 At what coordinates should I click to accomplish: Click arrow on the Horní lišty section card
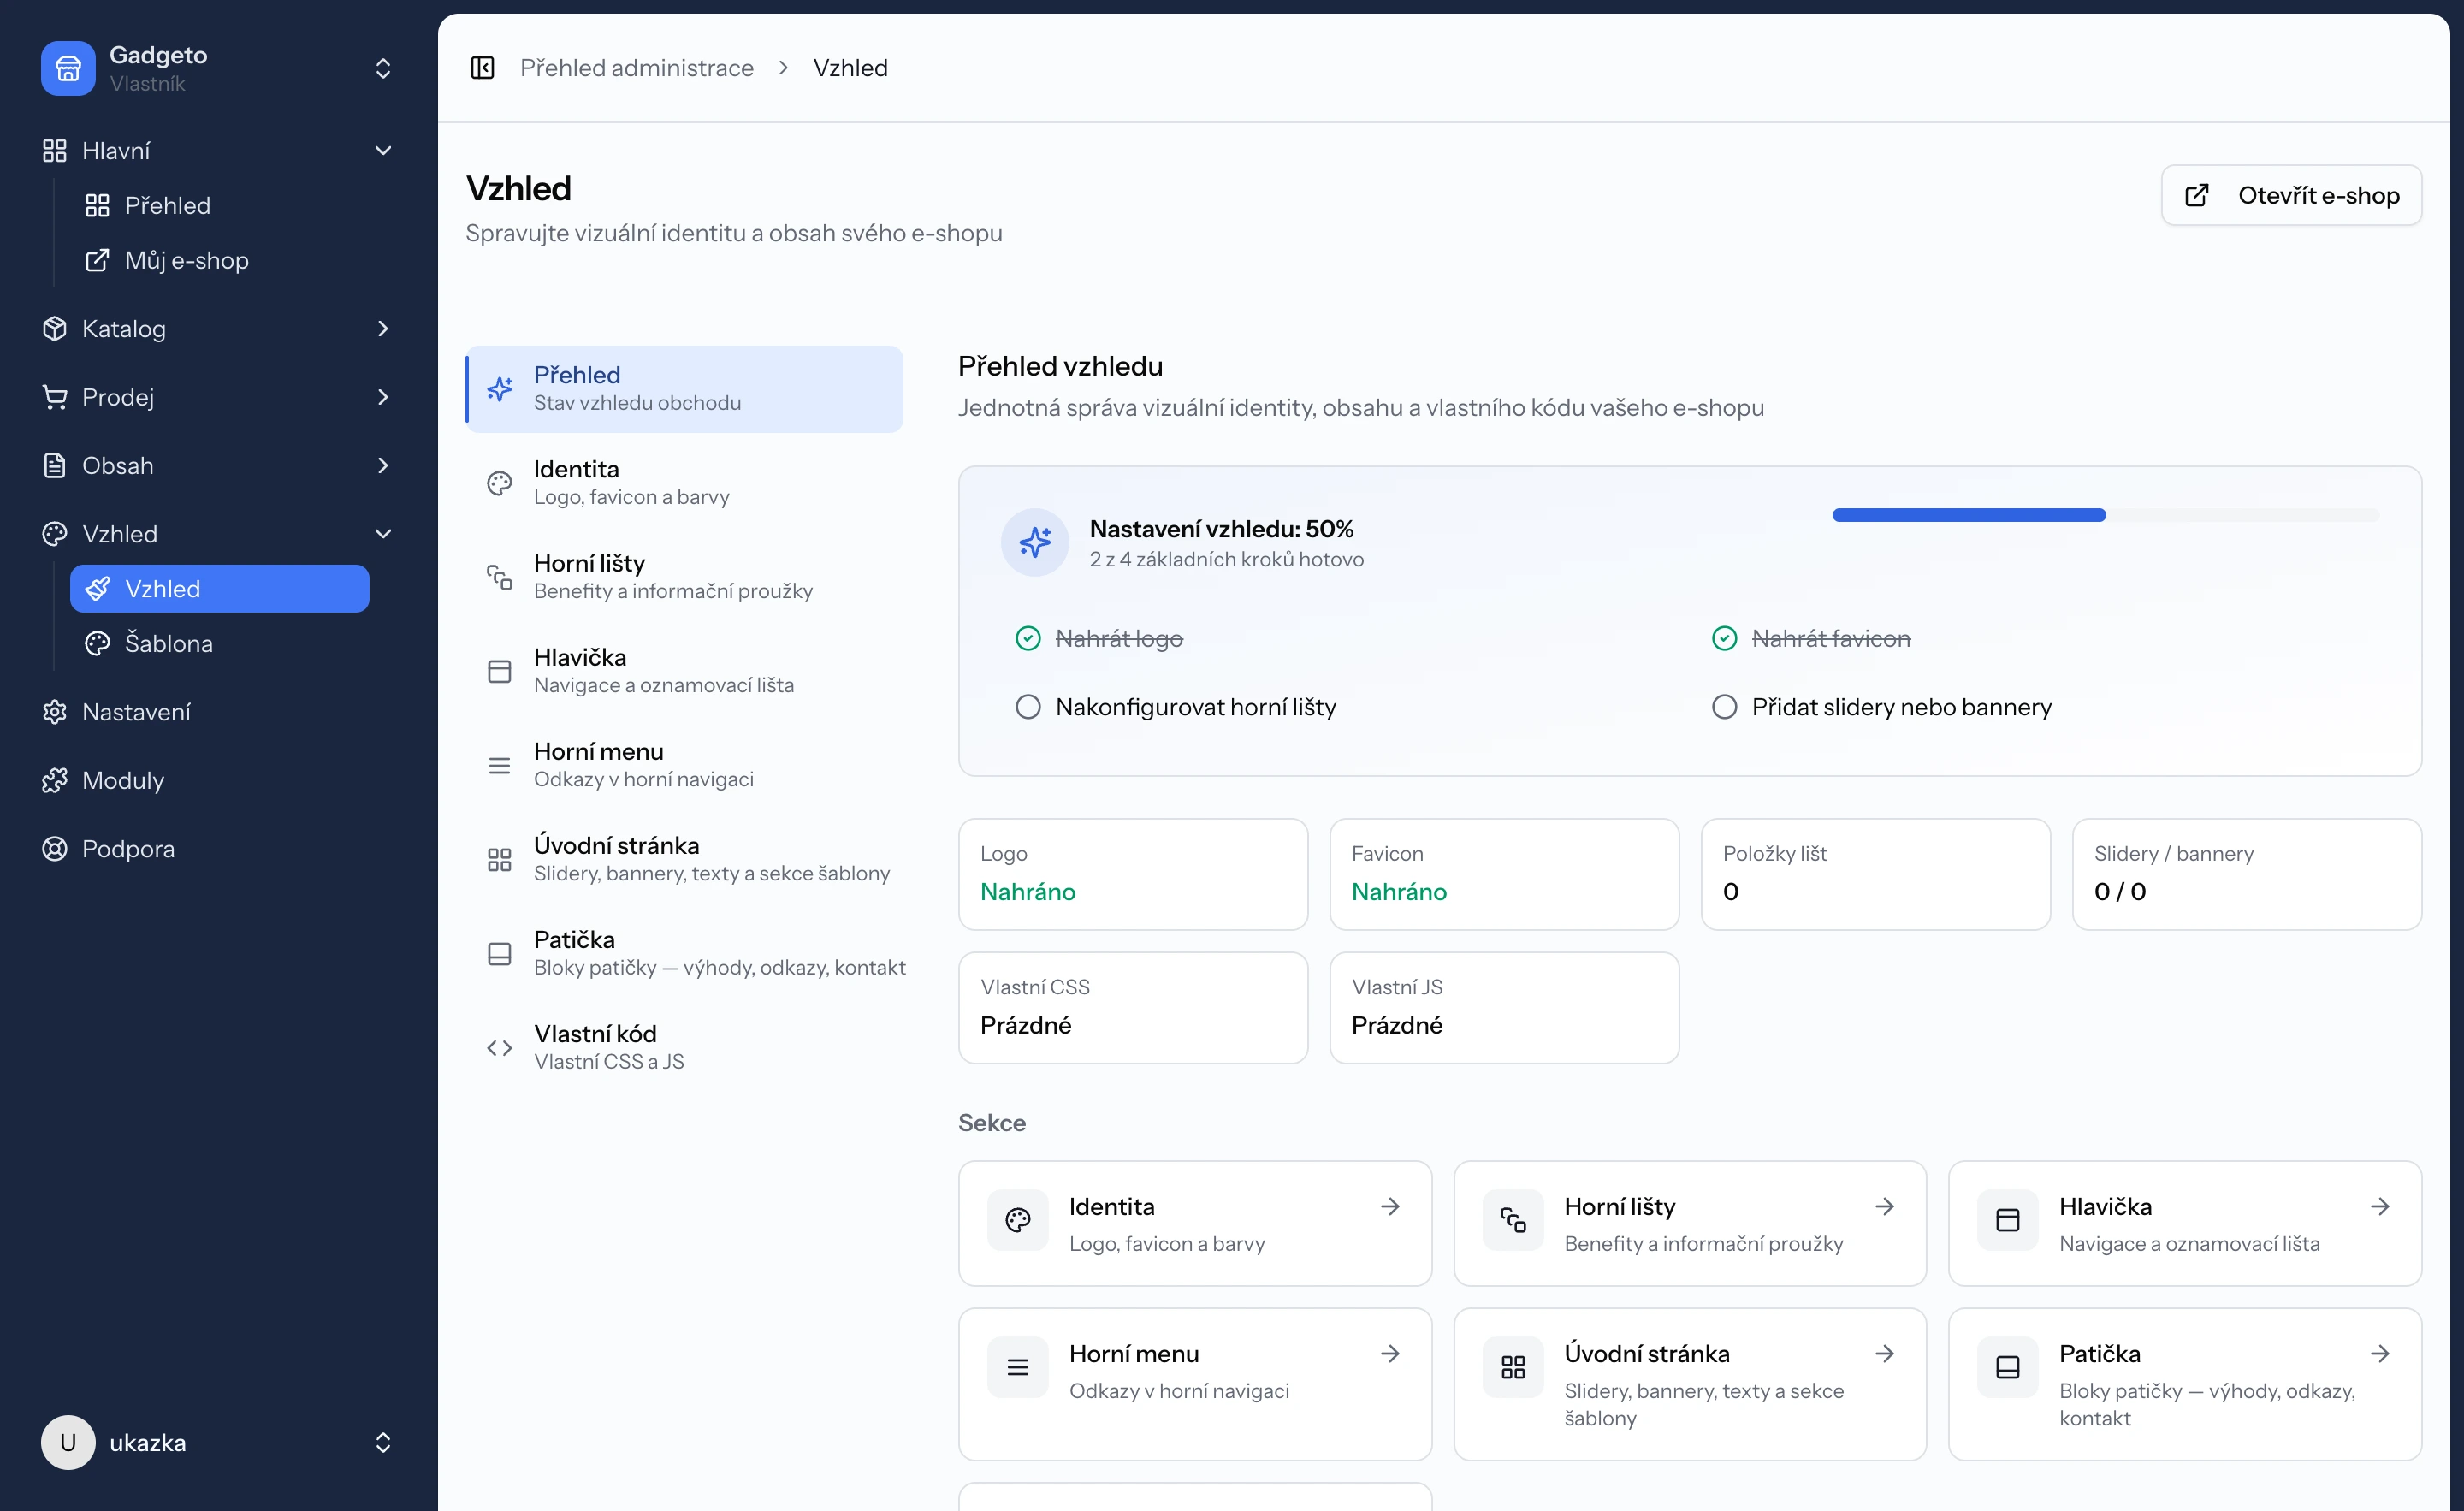[x=1885, y=1207]
